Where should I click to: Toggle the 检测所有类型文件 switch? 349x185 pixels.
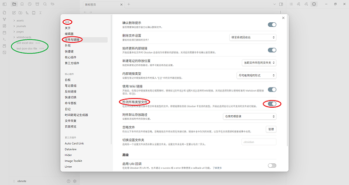pos(272,104)
